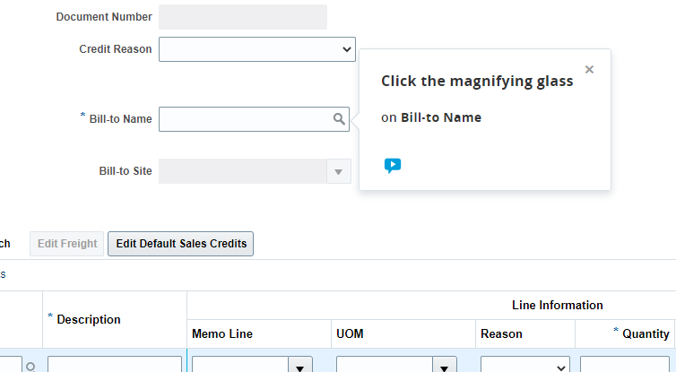
Task: Click the Edit Default Sales Credits button
Action: (x=181, y=244)
